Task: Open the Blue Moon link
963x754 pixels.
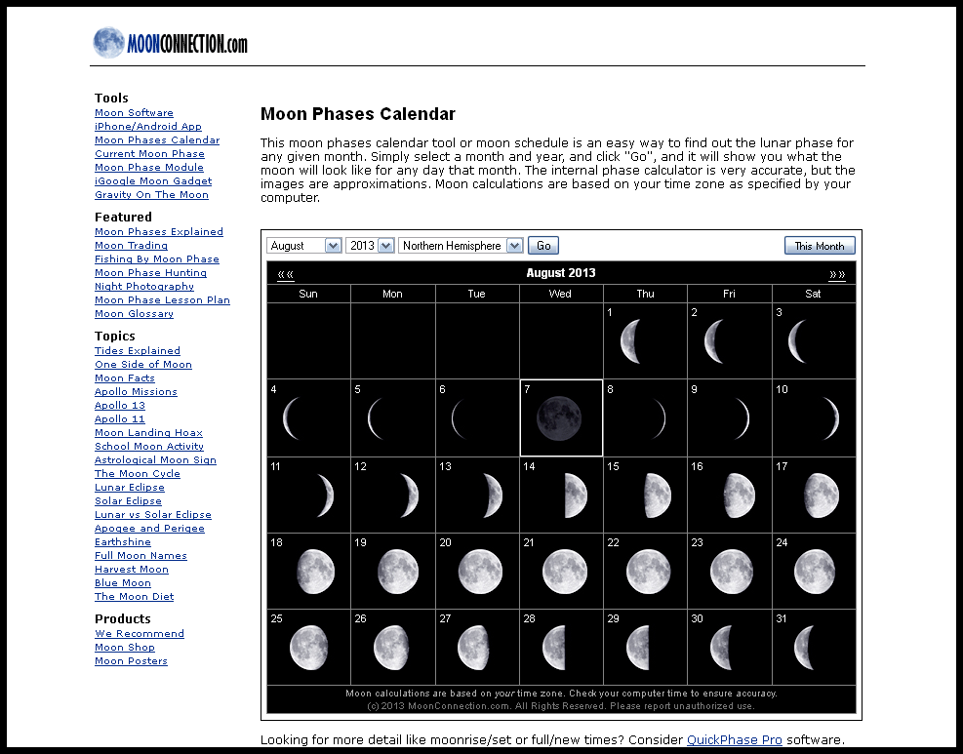Action: coord(123,582)
